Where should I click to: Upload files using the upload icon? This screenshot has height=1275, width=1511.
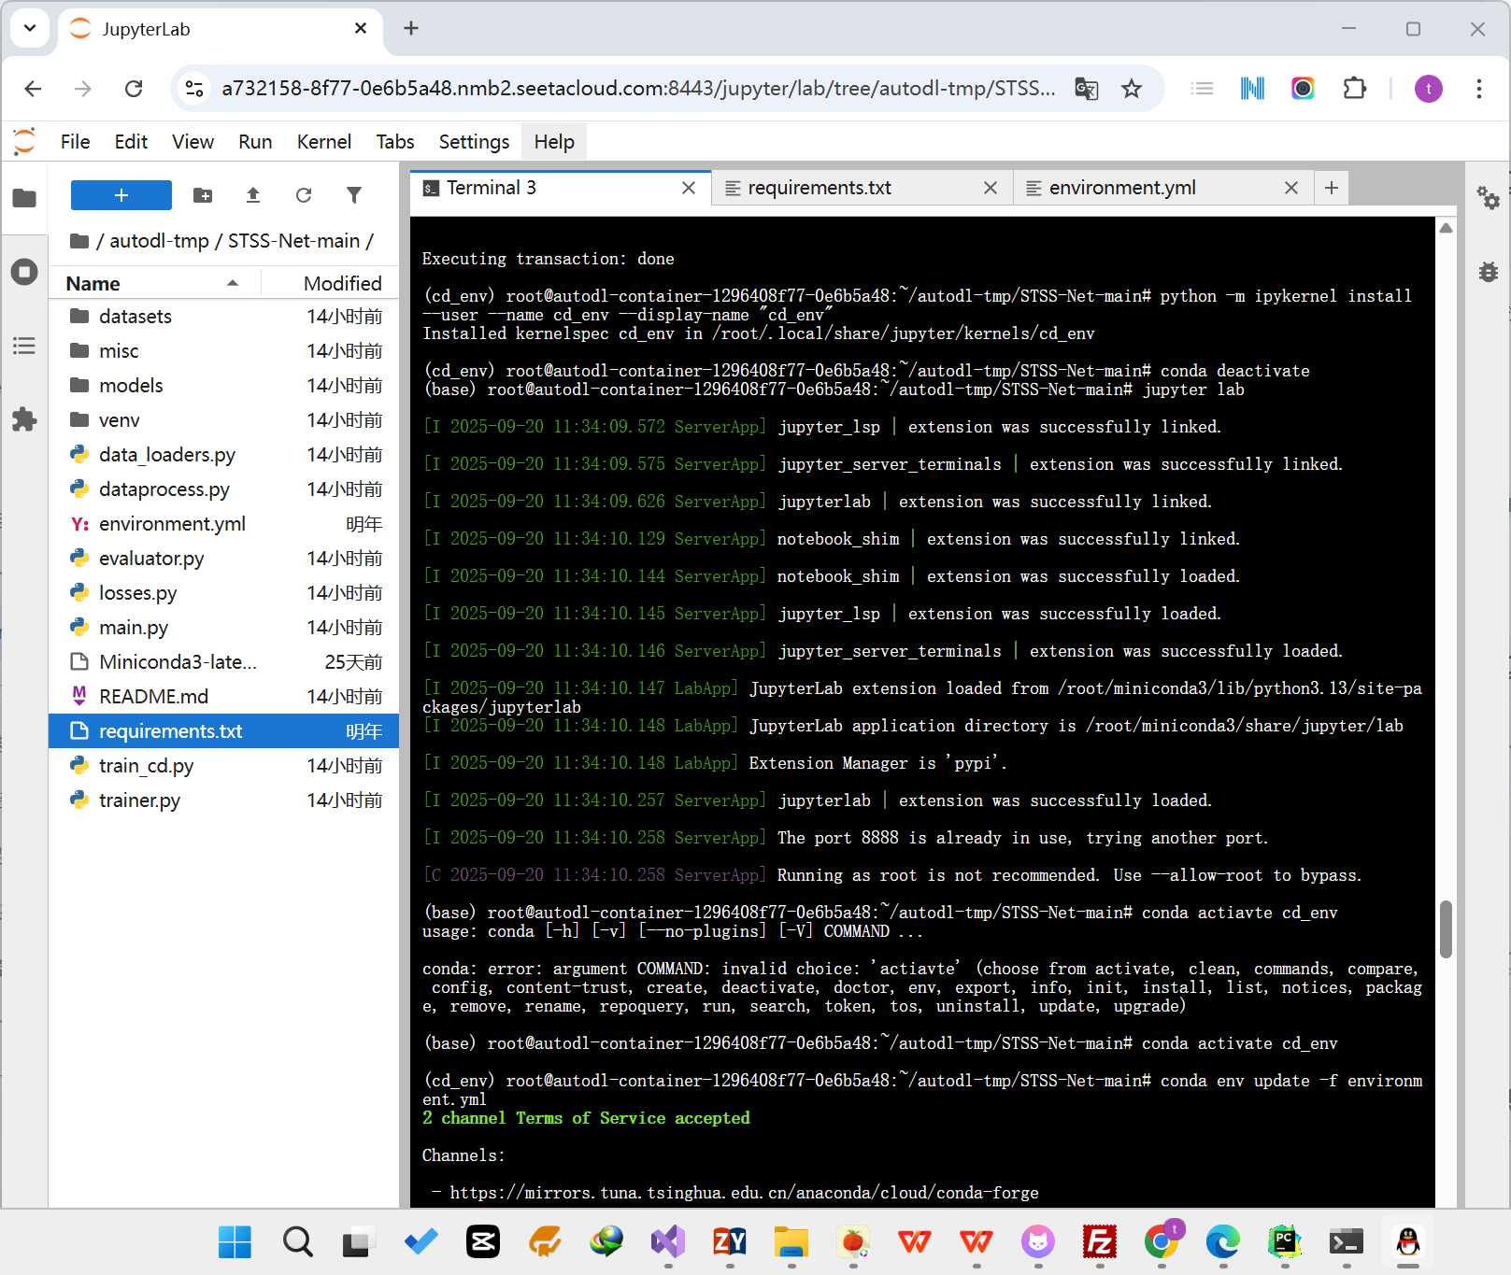click(252, 195)
